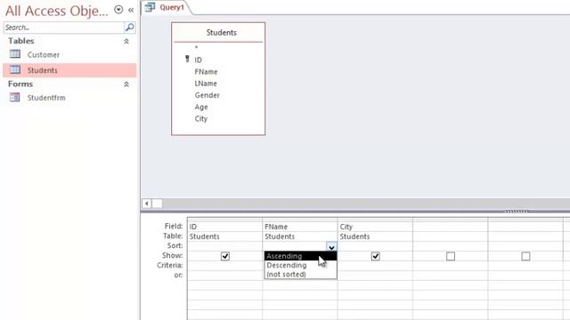Click the horizontal scrollbar thumb
The height and width of the screenshot is (320, 570).
(157, 204)
